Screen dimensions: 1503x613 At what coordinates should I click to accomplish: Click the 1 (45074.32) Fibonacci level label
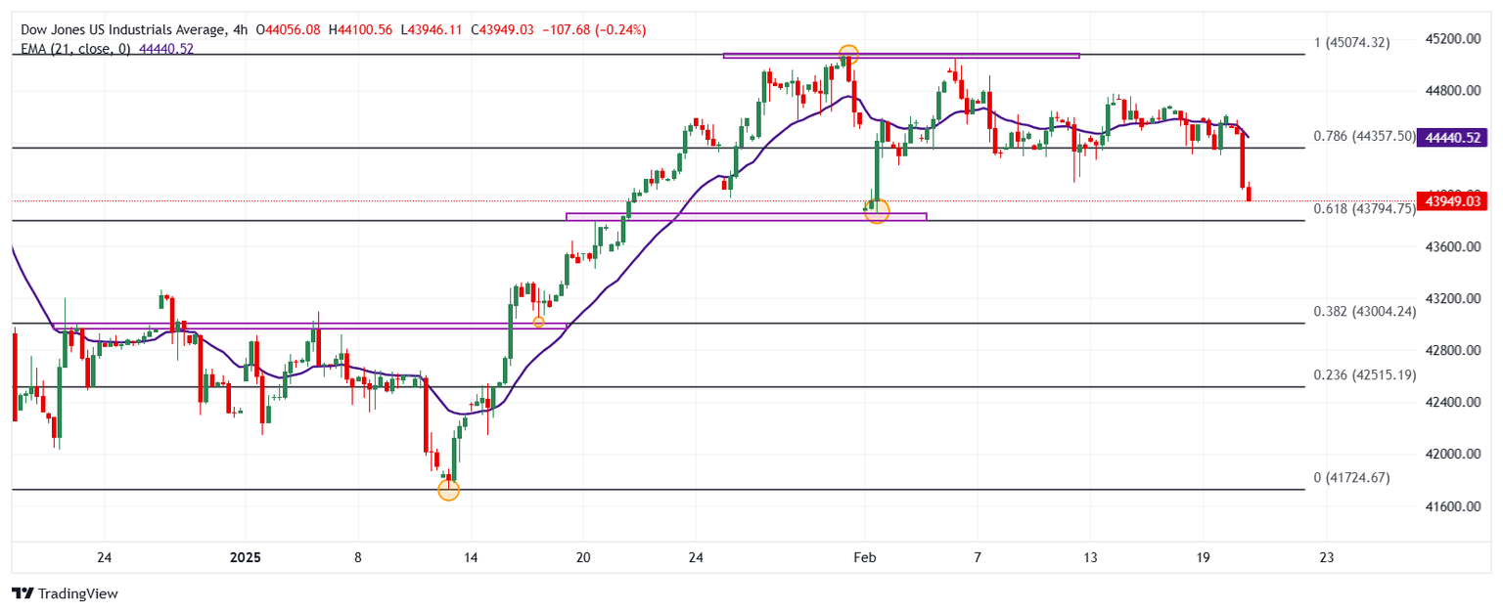1350,43
